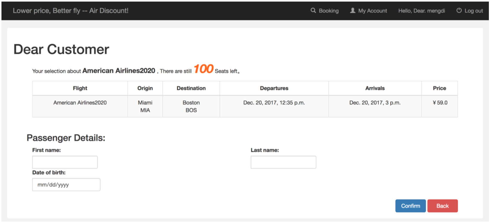
Task: Focus the First name input field
Action: point(65,162)
